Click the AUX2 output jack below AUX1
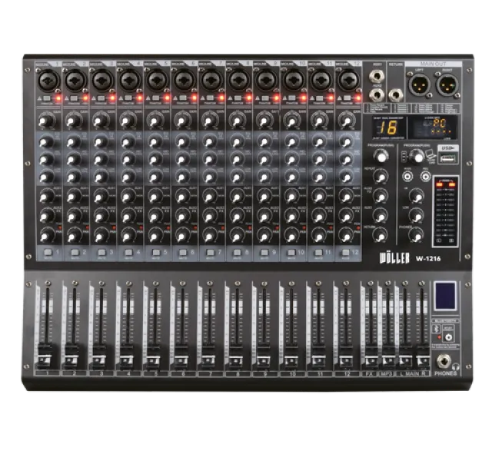The height and width of the screenshot is (451, 502). pyautogui.click(x=377, y=95)
